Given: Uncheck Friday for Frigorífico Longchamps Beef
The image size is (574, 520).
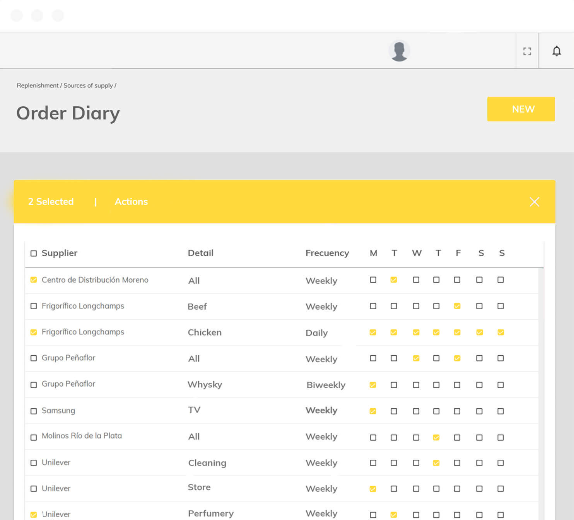Looking at the screenshot, I should coord(457,306).
